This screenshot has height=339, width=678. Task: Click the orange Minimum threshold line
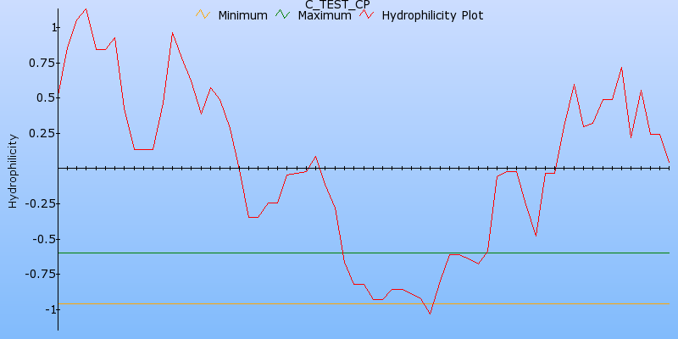[364, 304]
